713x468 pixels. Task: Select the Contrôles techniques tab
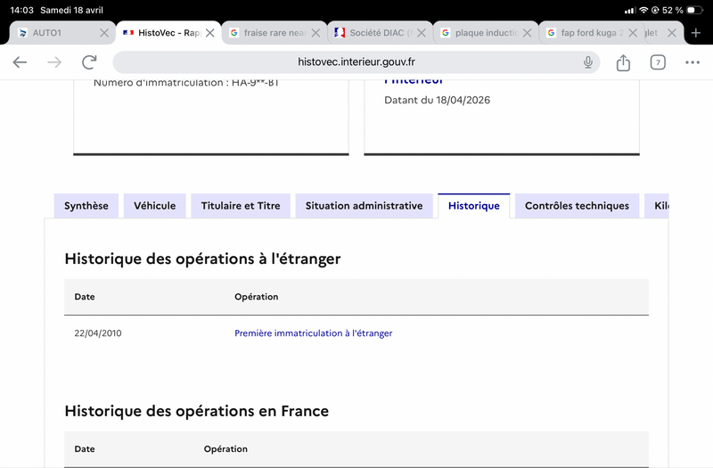point(577,206)
